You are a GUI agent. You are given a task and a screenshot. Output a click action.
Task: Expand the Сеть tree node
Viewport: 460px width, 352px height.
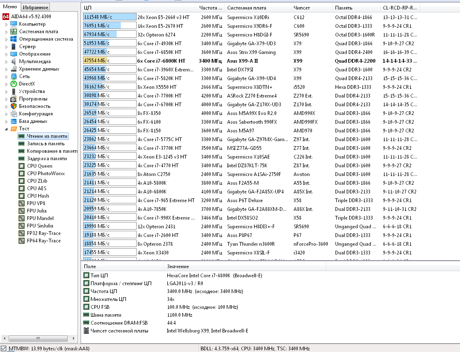click(7, 76)
